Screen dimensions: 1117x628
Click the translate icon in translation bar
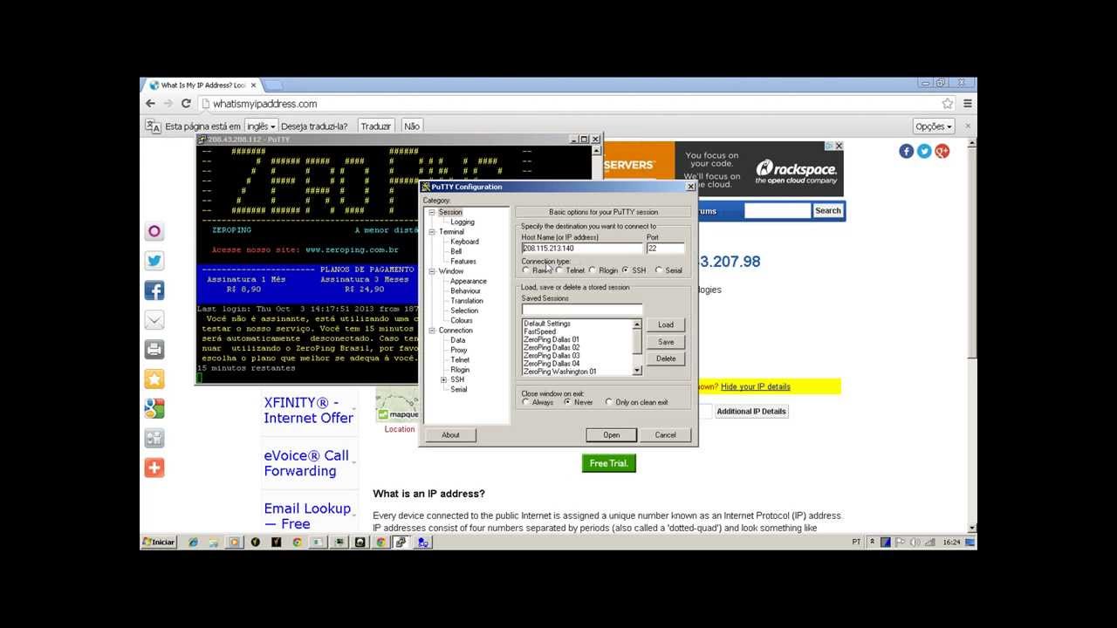(153, 126)
